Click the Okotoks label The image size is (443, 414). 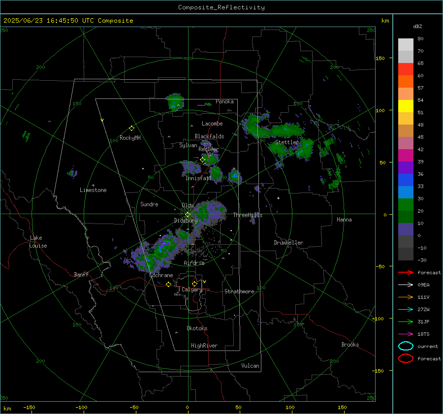pyautogui.click(x=197, y=328)
